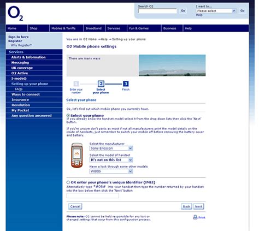This screenshot has height=231, width=259.
Task: Open Ways to connect in sidebar
Action: [x=34, y=94]
